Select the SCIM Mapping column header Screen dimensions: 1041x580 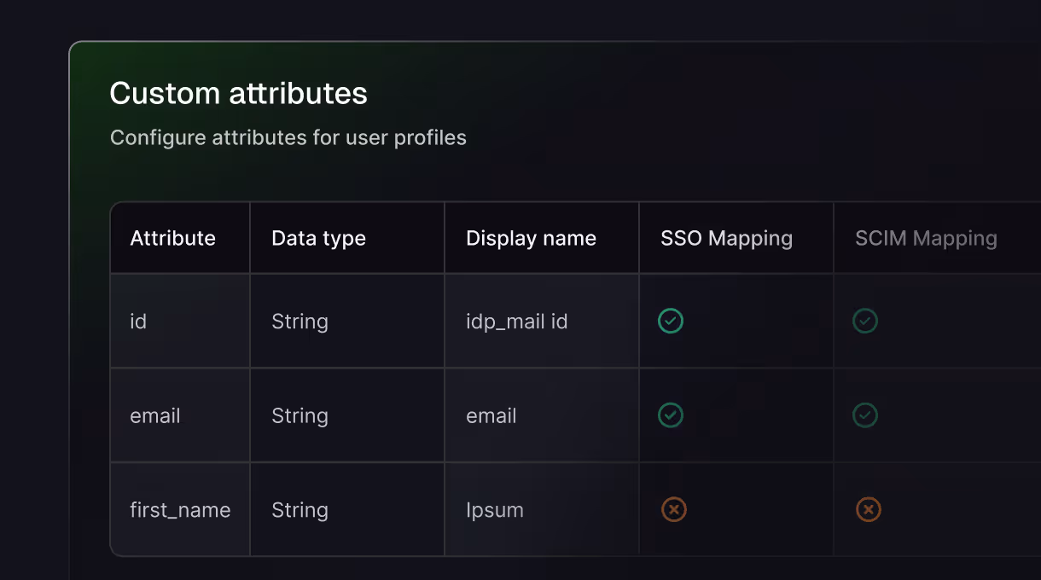pyautogui.click(x=926, y=239)
